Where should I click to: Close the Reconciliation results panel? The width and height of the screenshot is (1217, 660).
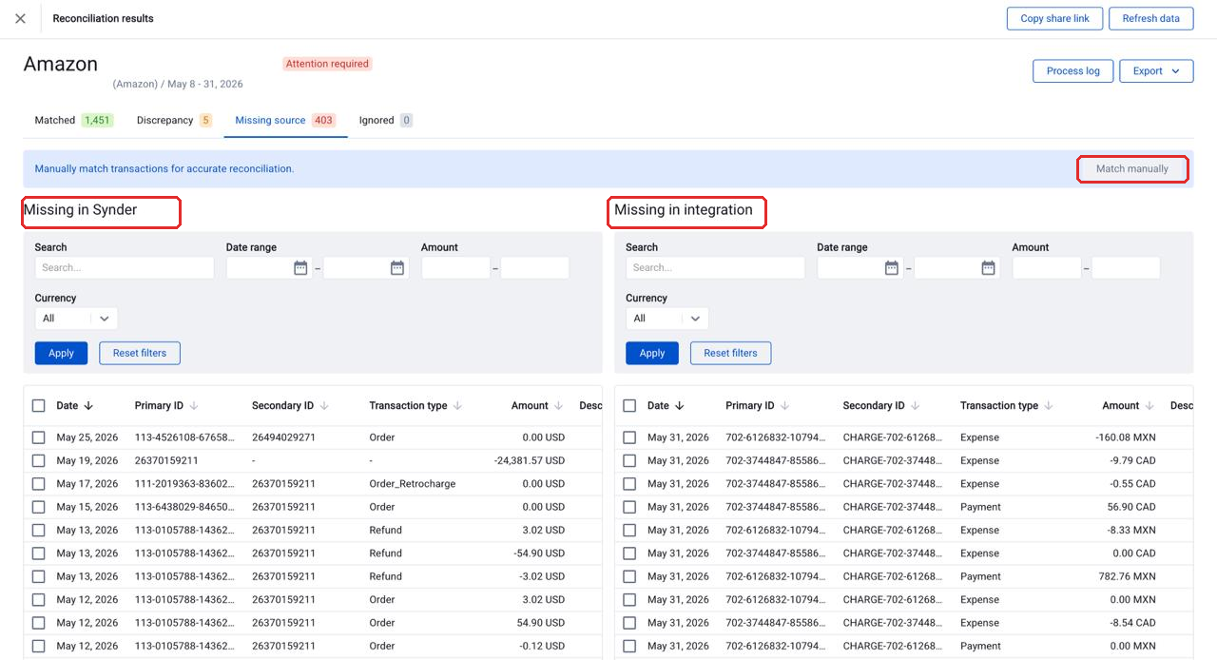(x=20, y=19)
